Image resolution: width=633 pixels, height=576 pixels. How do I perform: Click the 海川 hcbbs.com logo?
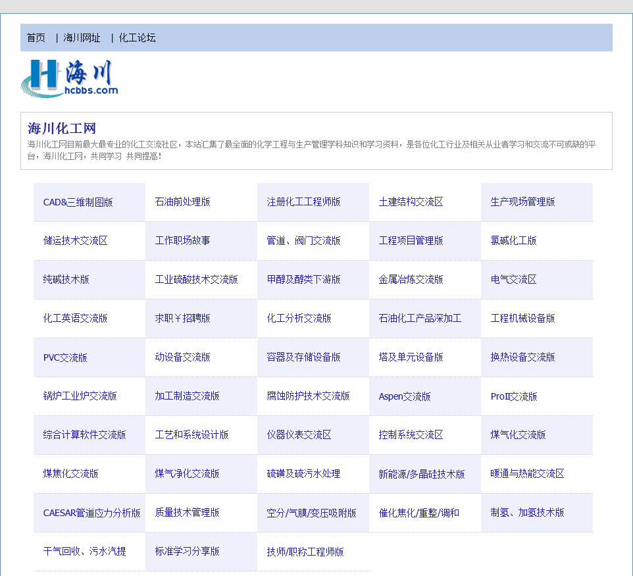click(70, 78)
